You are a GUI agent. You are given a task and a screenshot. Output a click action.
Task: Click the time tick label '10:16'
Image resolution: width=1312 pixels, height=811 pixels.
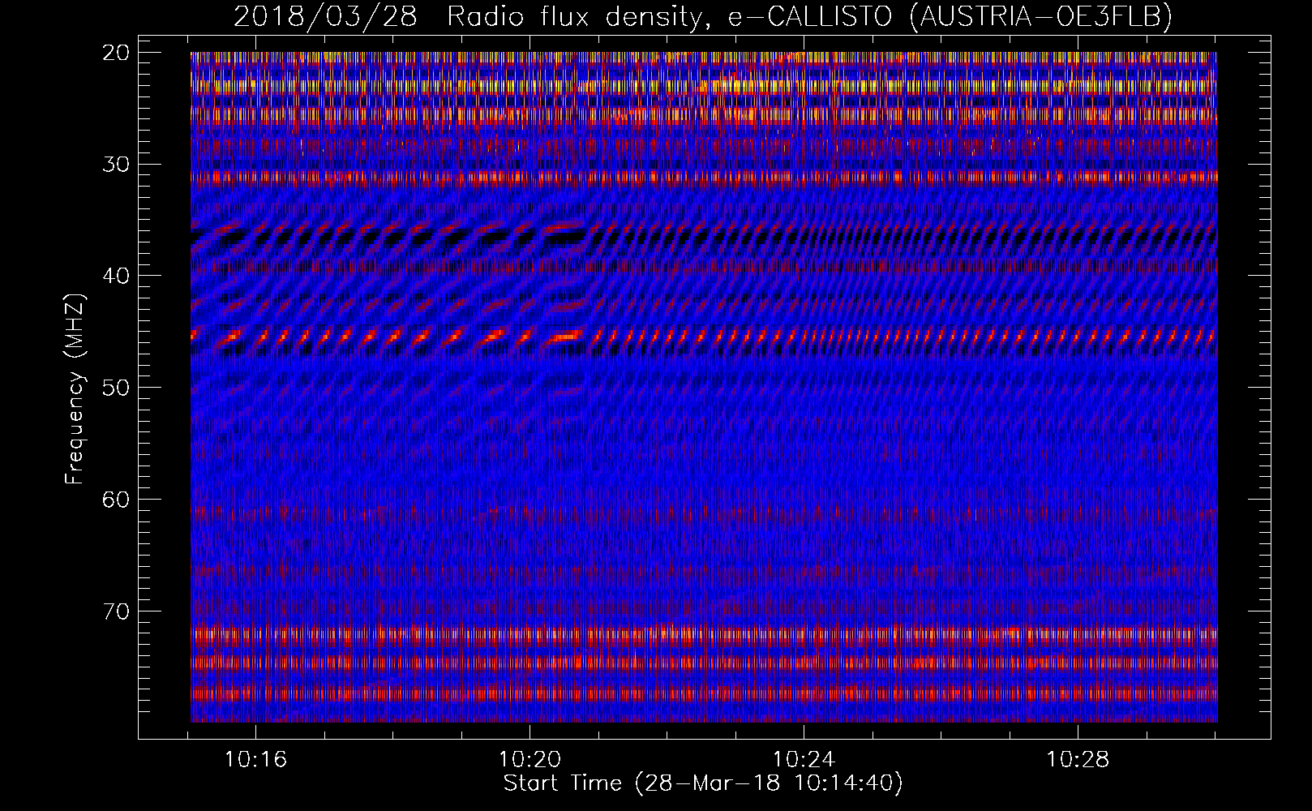pyautogui.click(x=256, y=760)
